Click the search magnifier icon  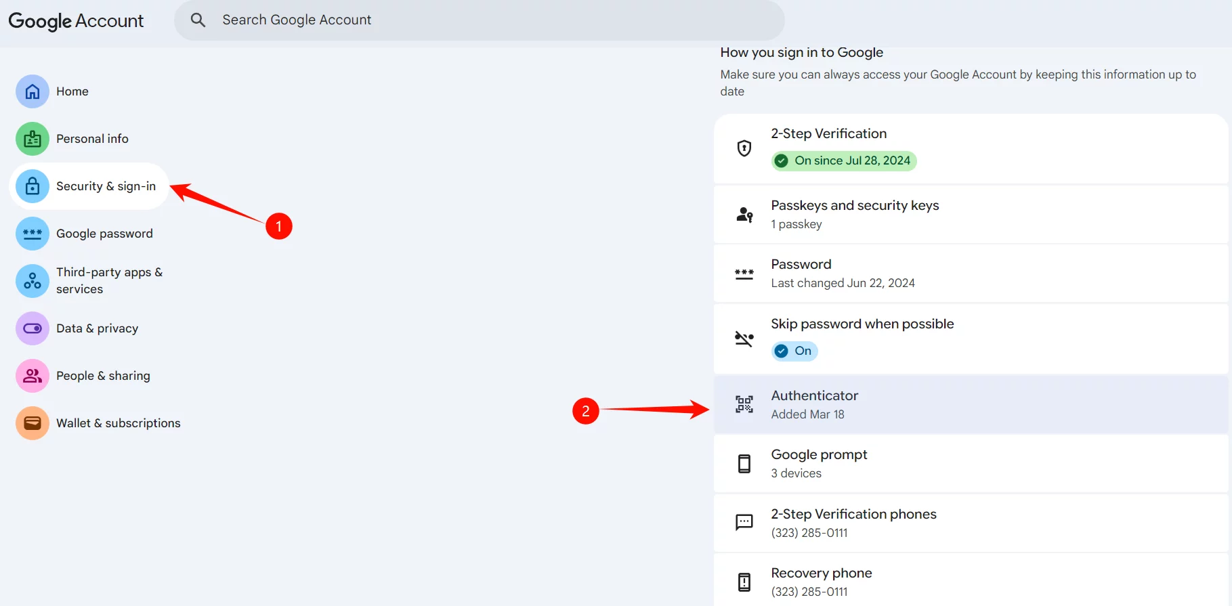pos(198,20)
